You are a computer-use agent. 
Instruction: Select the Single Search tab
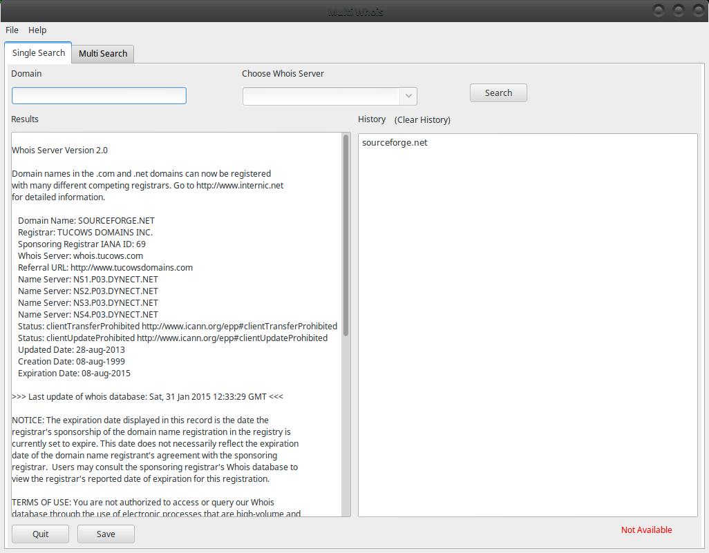point(39,53)
